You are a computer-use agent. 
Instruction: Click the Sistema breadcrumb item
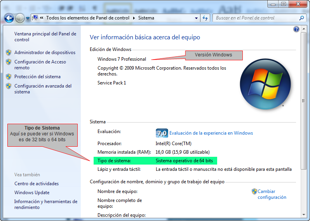click(146, 18)
